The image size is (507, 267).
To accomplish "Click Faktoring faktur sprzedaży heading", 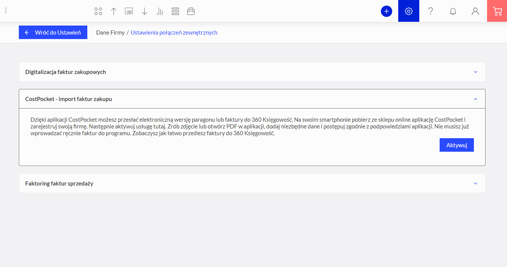I will click(59, 184).
